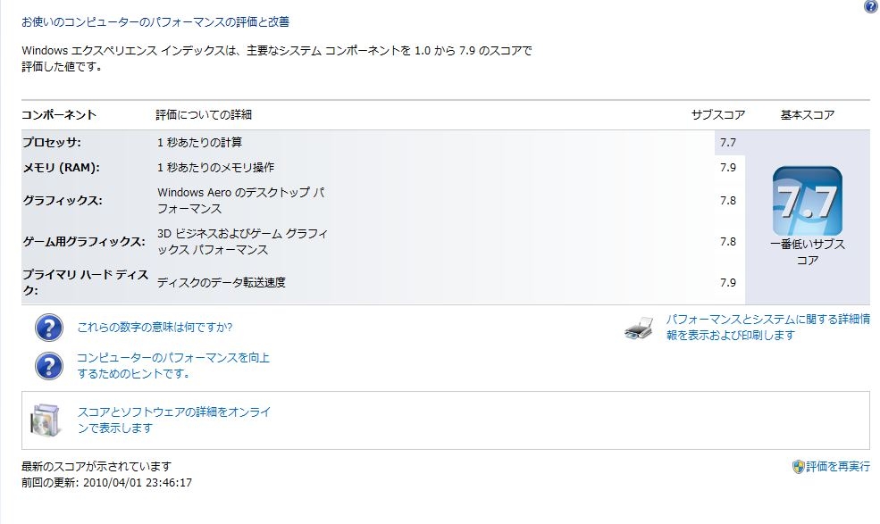Click 評価を再実行 to rerun assessment
Screen dimensions: 880x524
point(837,466)
